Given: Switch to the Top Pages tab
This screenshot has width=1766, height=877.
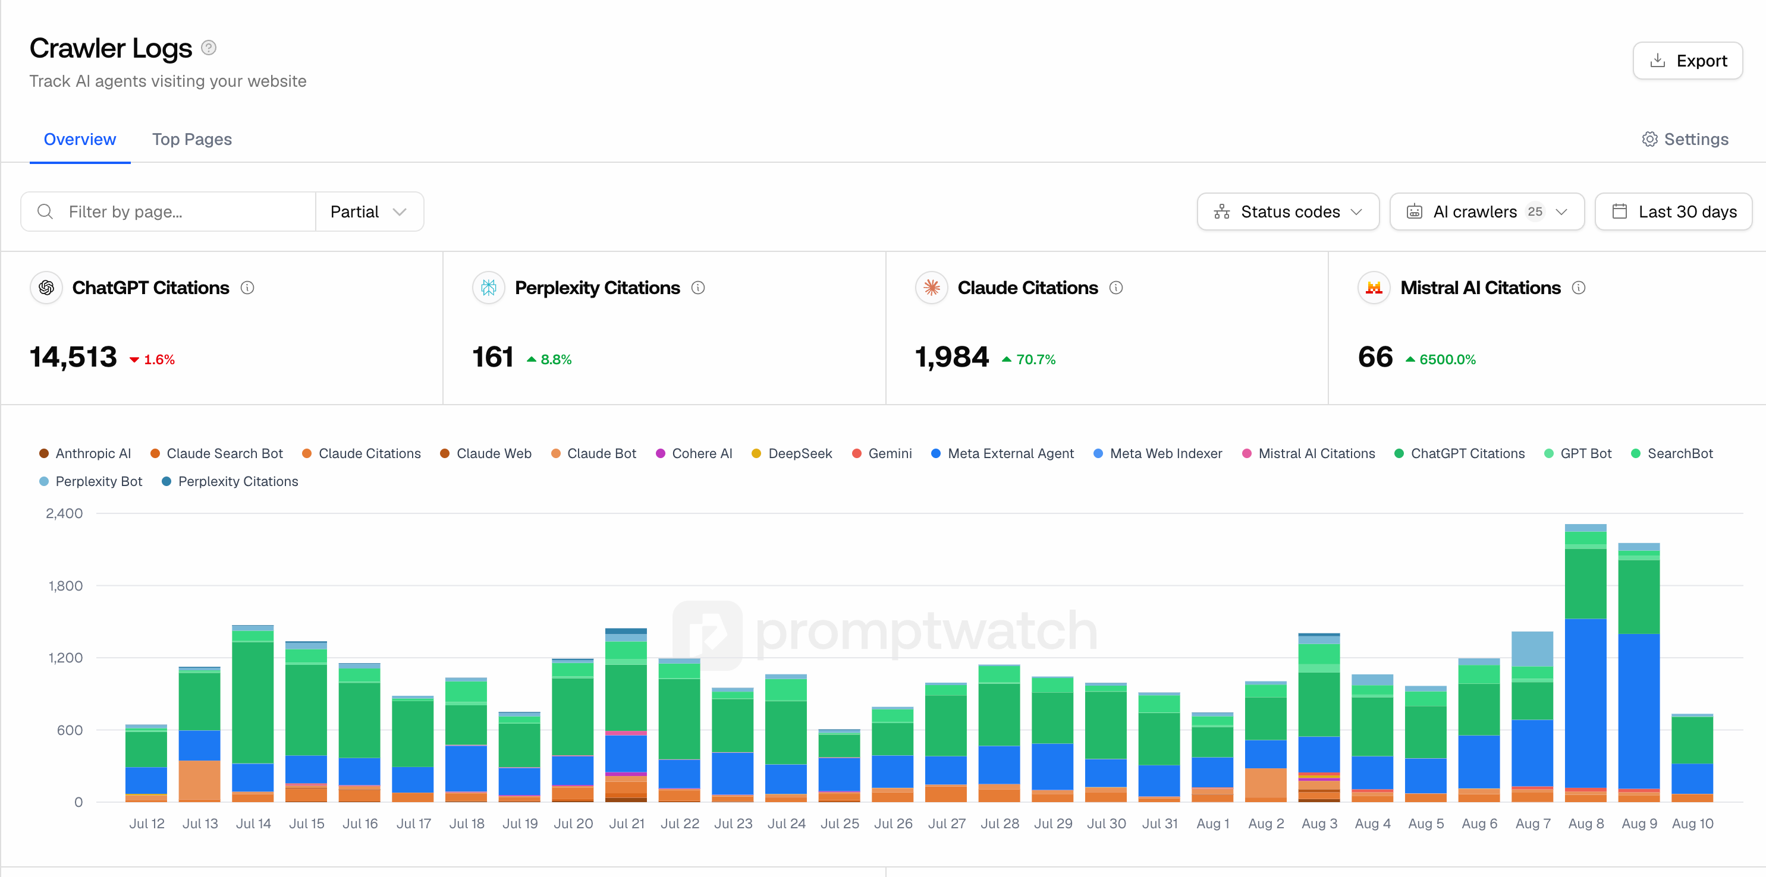Looking at the screenshot, I should tap(192, 139).
